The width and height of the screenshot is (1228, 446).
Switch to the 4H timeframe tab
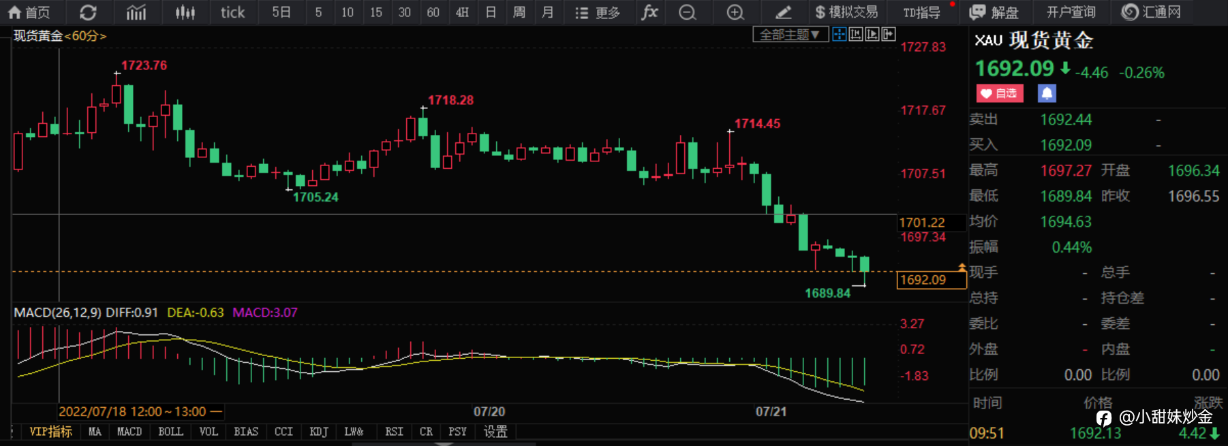462,12
